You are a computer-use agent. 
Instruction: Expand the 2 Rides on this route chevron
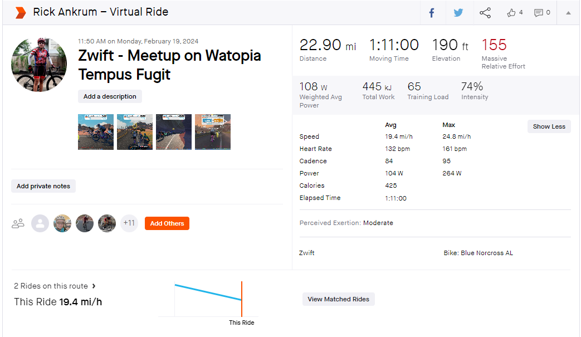(94, 286)
